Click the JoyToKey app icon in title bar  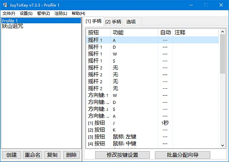6,5
